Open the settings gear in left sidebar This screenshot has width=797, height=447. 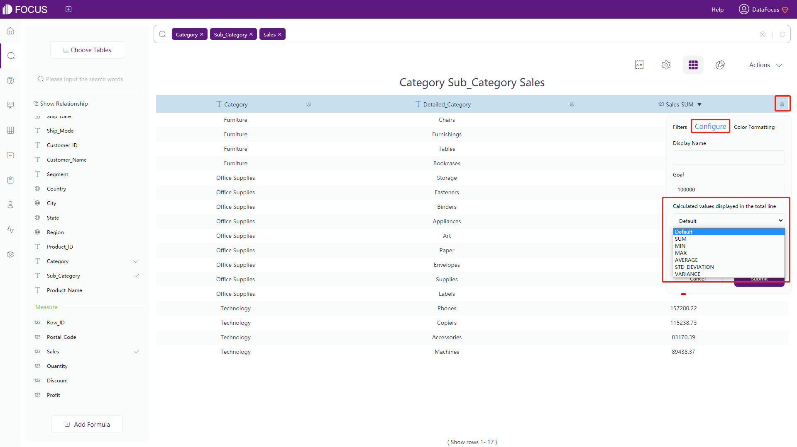tap(10, 254)
